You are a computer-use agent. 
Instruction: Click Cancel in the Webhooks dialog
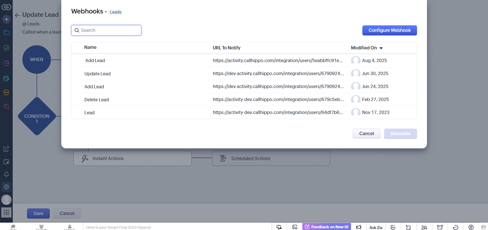[366, 134]
